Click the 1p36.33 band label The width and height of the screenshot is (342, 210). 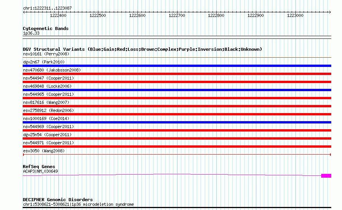[31, 33]
